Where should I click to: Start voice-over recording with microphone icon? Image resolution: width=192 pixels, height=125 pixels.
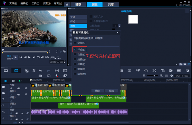57,76
